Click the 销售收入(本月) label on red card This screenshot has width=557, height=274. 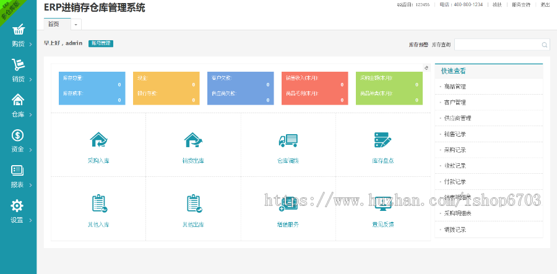click(302, 77)
